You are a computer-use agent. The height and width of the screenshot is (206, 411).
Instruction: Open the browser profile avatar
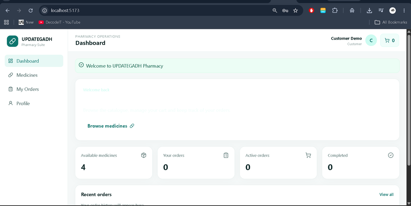393,10
